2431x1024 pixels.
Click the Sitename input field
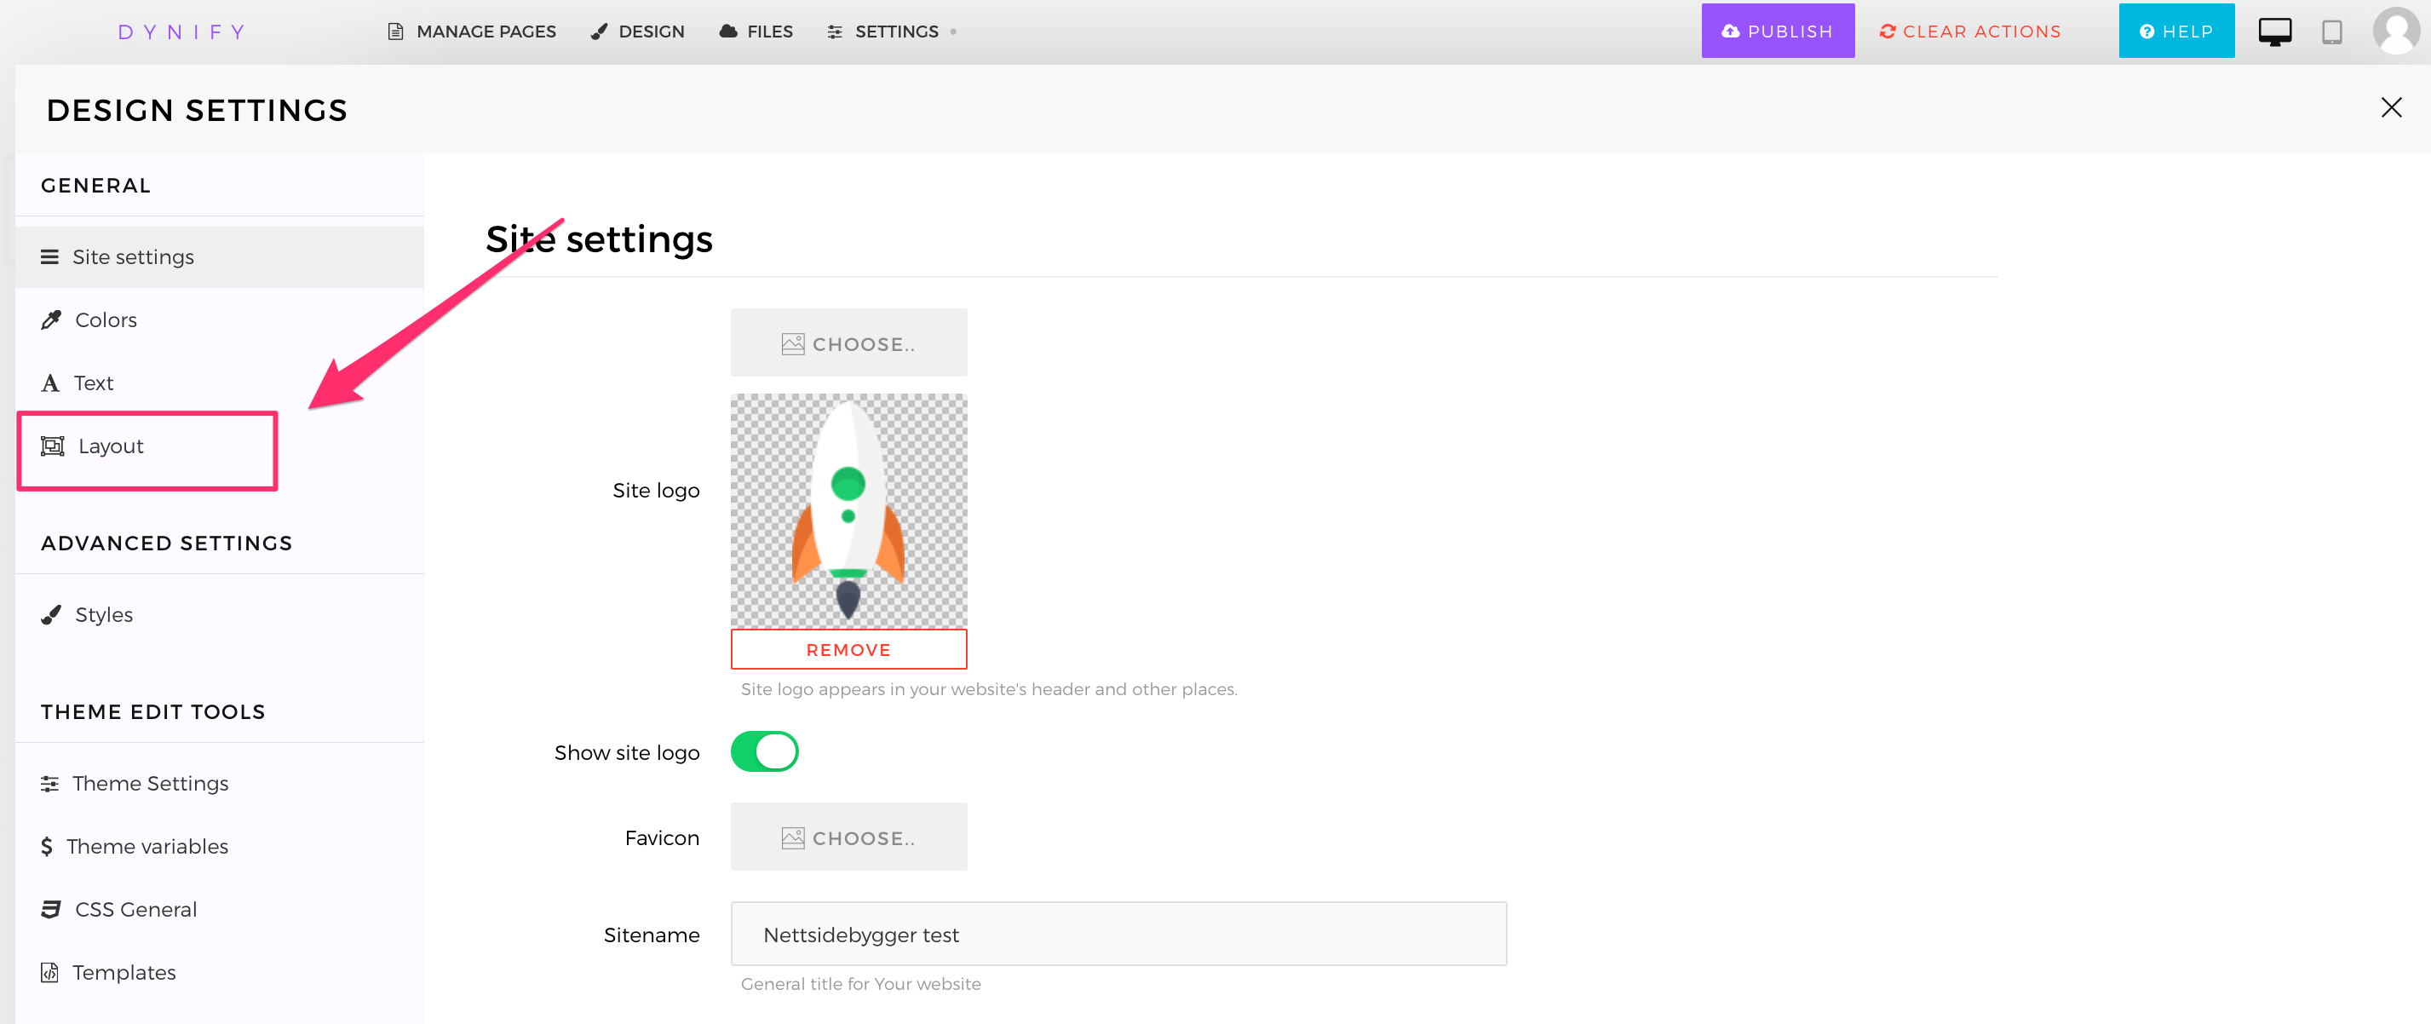[x=1118, y=935]
